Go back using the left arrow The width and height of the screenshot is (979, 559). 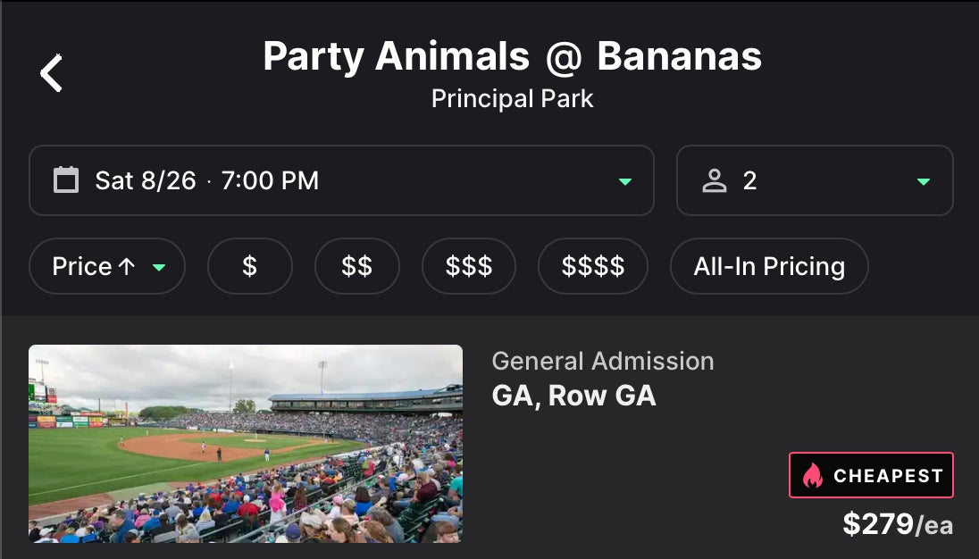coord(52,73)
